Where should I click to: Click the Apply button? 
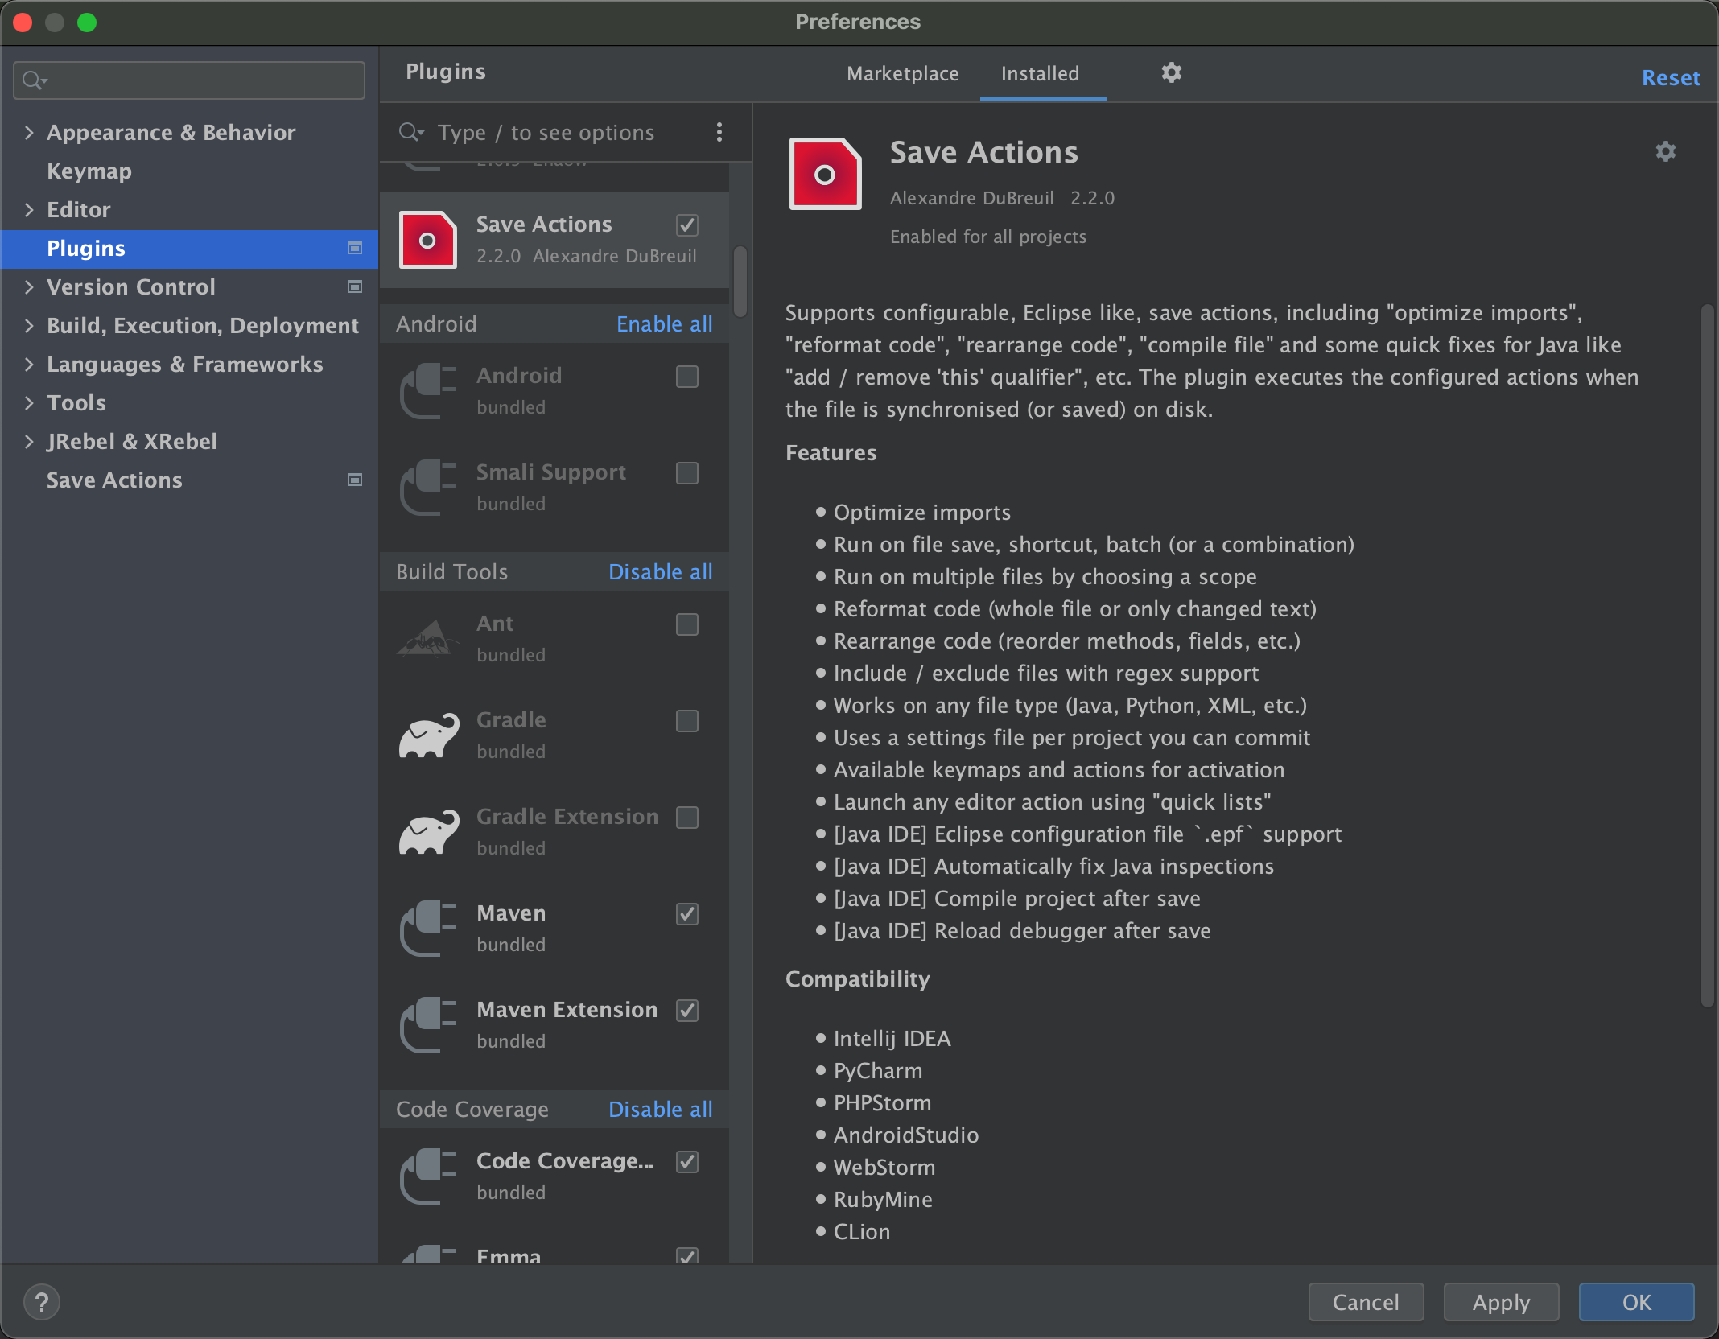pos(1501,1302)
